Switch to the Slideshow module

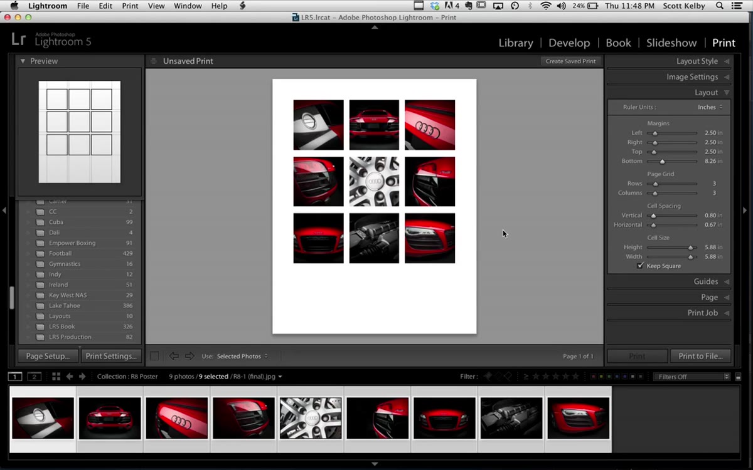(671, 43)
